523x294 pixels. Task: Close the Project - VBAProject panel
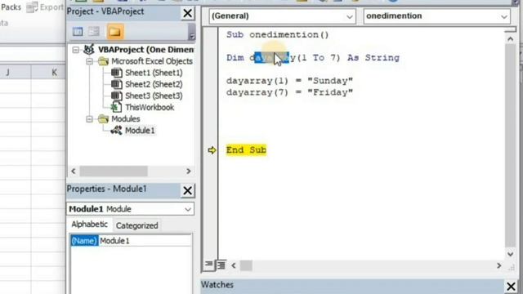click(187, 13)
